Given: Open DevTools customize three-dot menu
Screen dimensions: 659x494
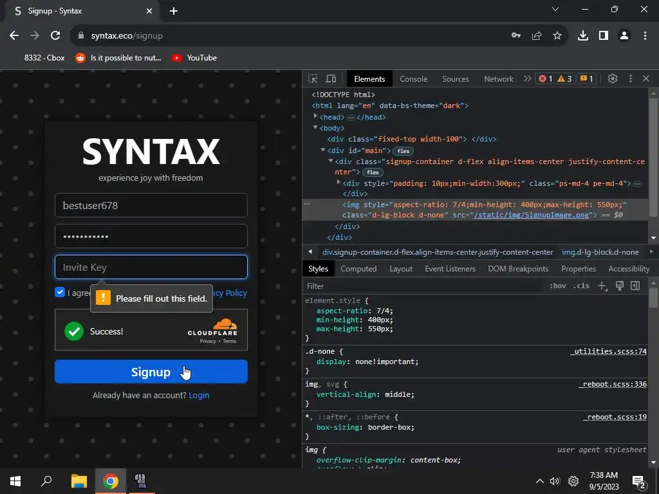Looking at the screenshot, I should pos(631,78).
